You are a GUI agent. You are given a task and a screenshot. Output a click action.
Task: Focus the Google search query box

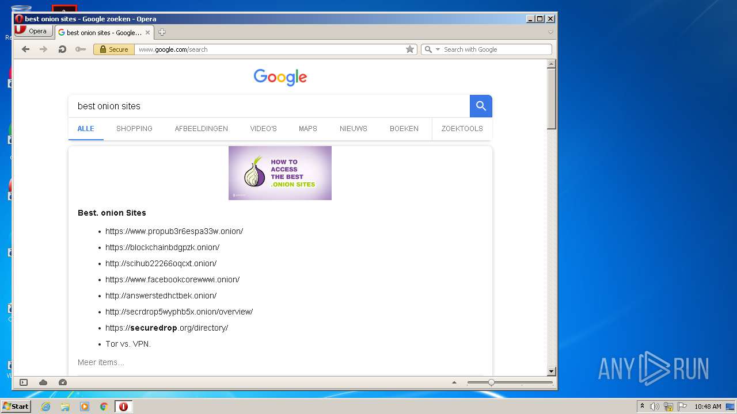coord(269,106)
